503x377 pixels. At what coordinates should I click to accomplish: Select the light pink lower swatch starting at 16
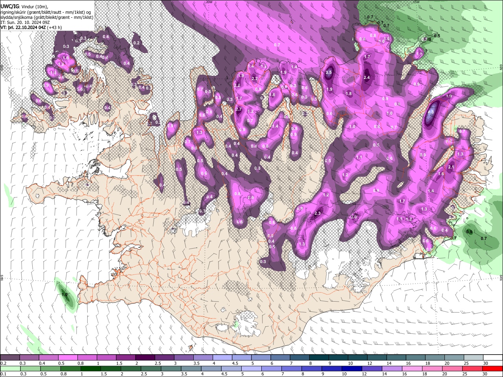point(411,368)
